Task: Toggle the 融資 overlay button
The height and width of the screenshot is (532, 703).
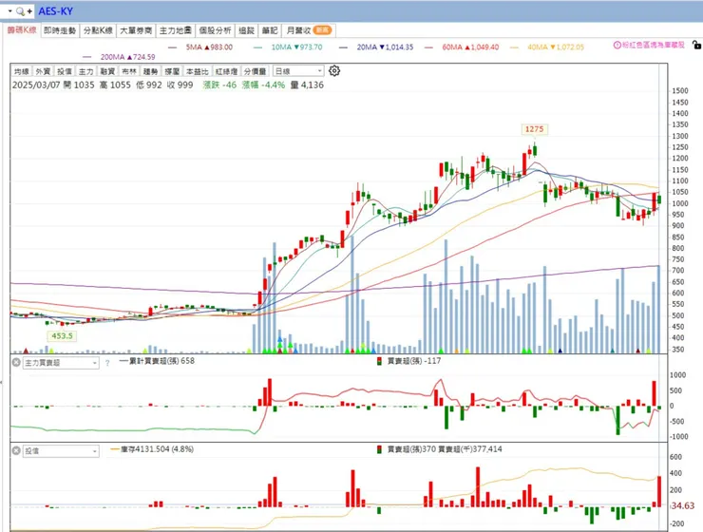Action: [x=107, y=71]
